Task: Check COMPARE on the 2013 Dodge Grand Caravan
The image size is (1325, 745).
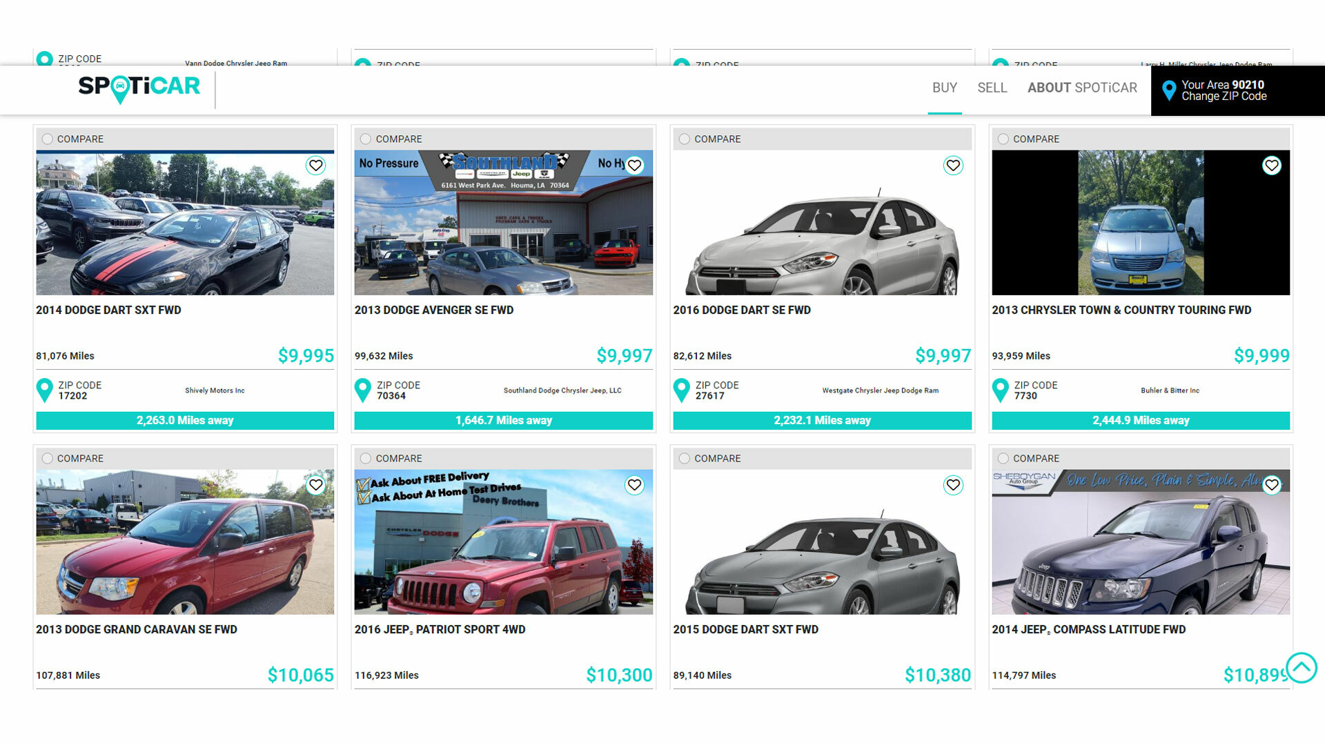Action: (x=47, y=458)
